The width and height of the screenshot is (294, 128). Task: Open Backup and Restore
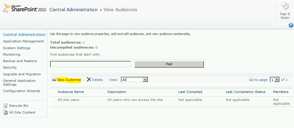20,61
